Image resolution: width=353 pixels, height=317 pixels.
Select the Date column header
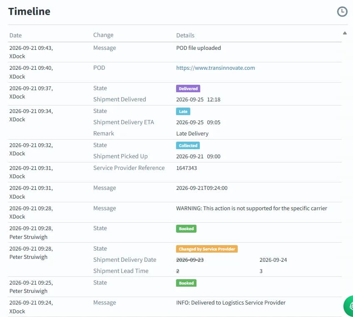tap(15, 35)
